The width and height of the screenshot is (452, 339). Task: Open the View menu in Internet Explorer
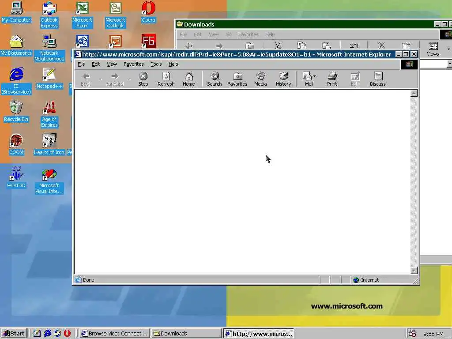[x=112, y=64]
